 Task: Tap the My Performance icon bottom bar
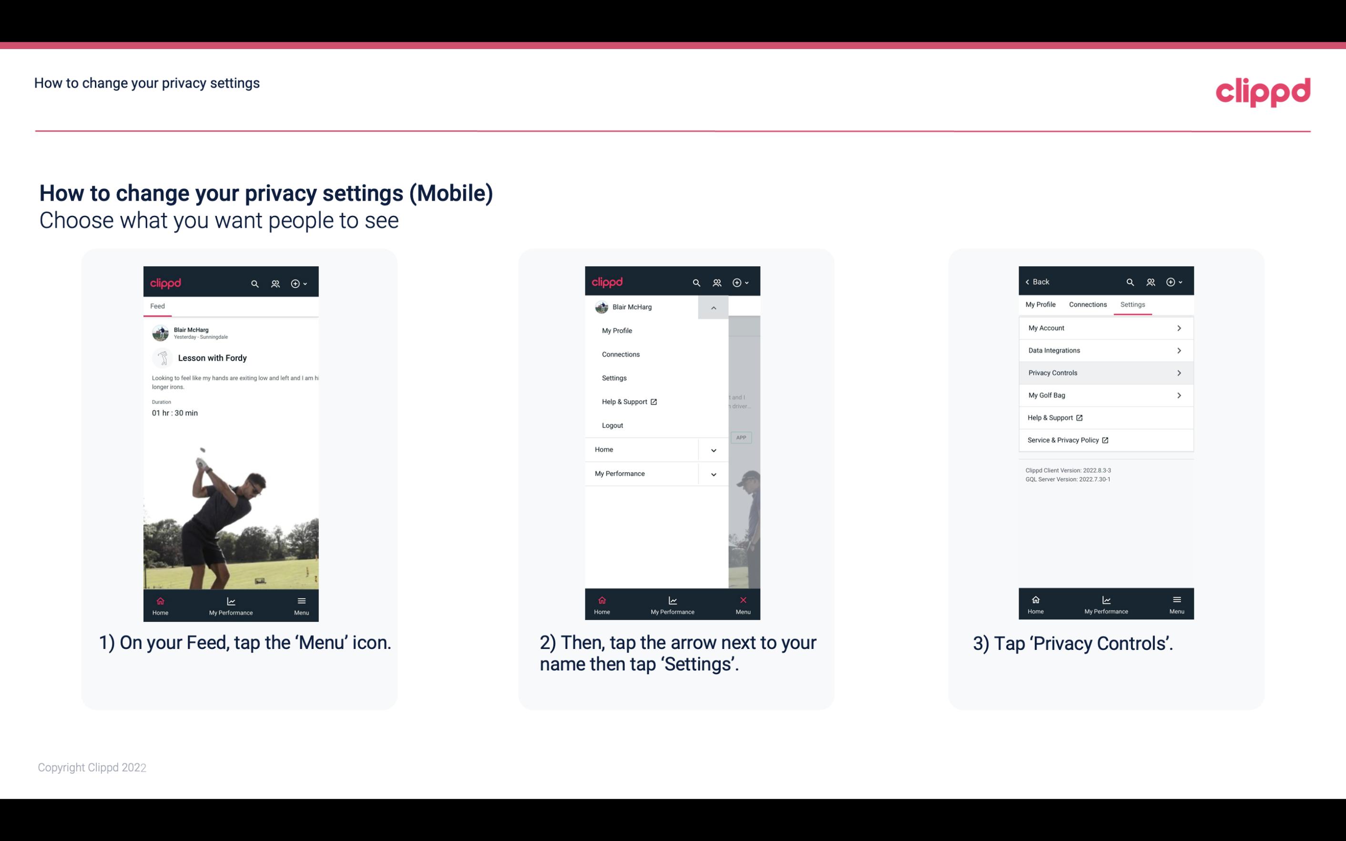click(232, 604)
